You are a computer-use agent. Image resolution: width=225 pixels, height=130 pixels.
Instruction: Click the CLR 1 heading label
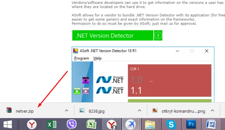pyautogui.click(x=134, y=69)
